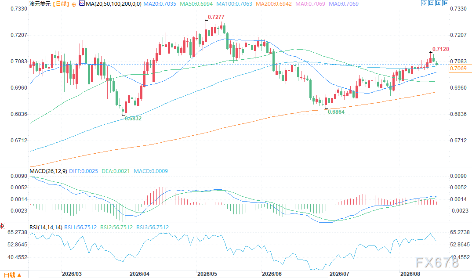Click the 52.8645 label on left RSI axis

(18, 245)
